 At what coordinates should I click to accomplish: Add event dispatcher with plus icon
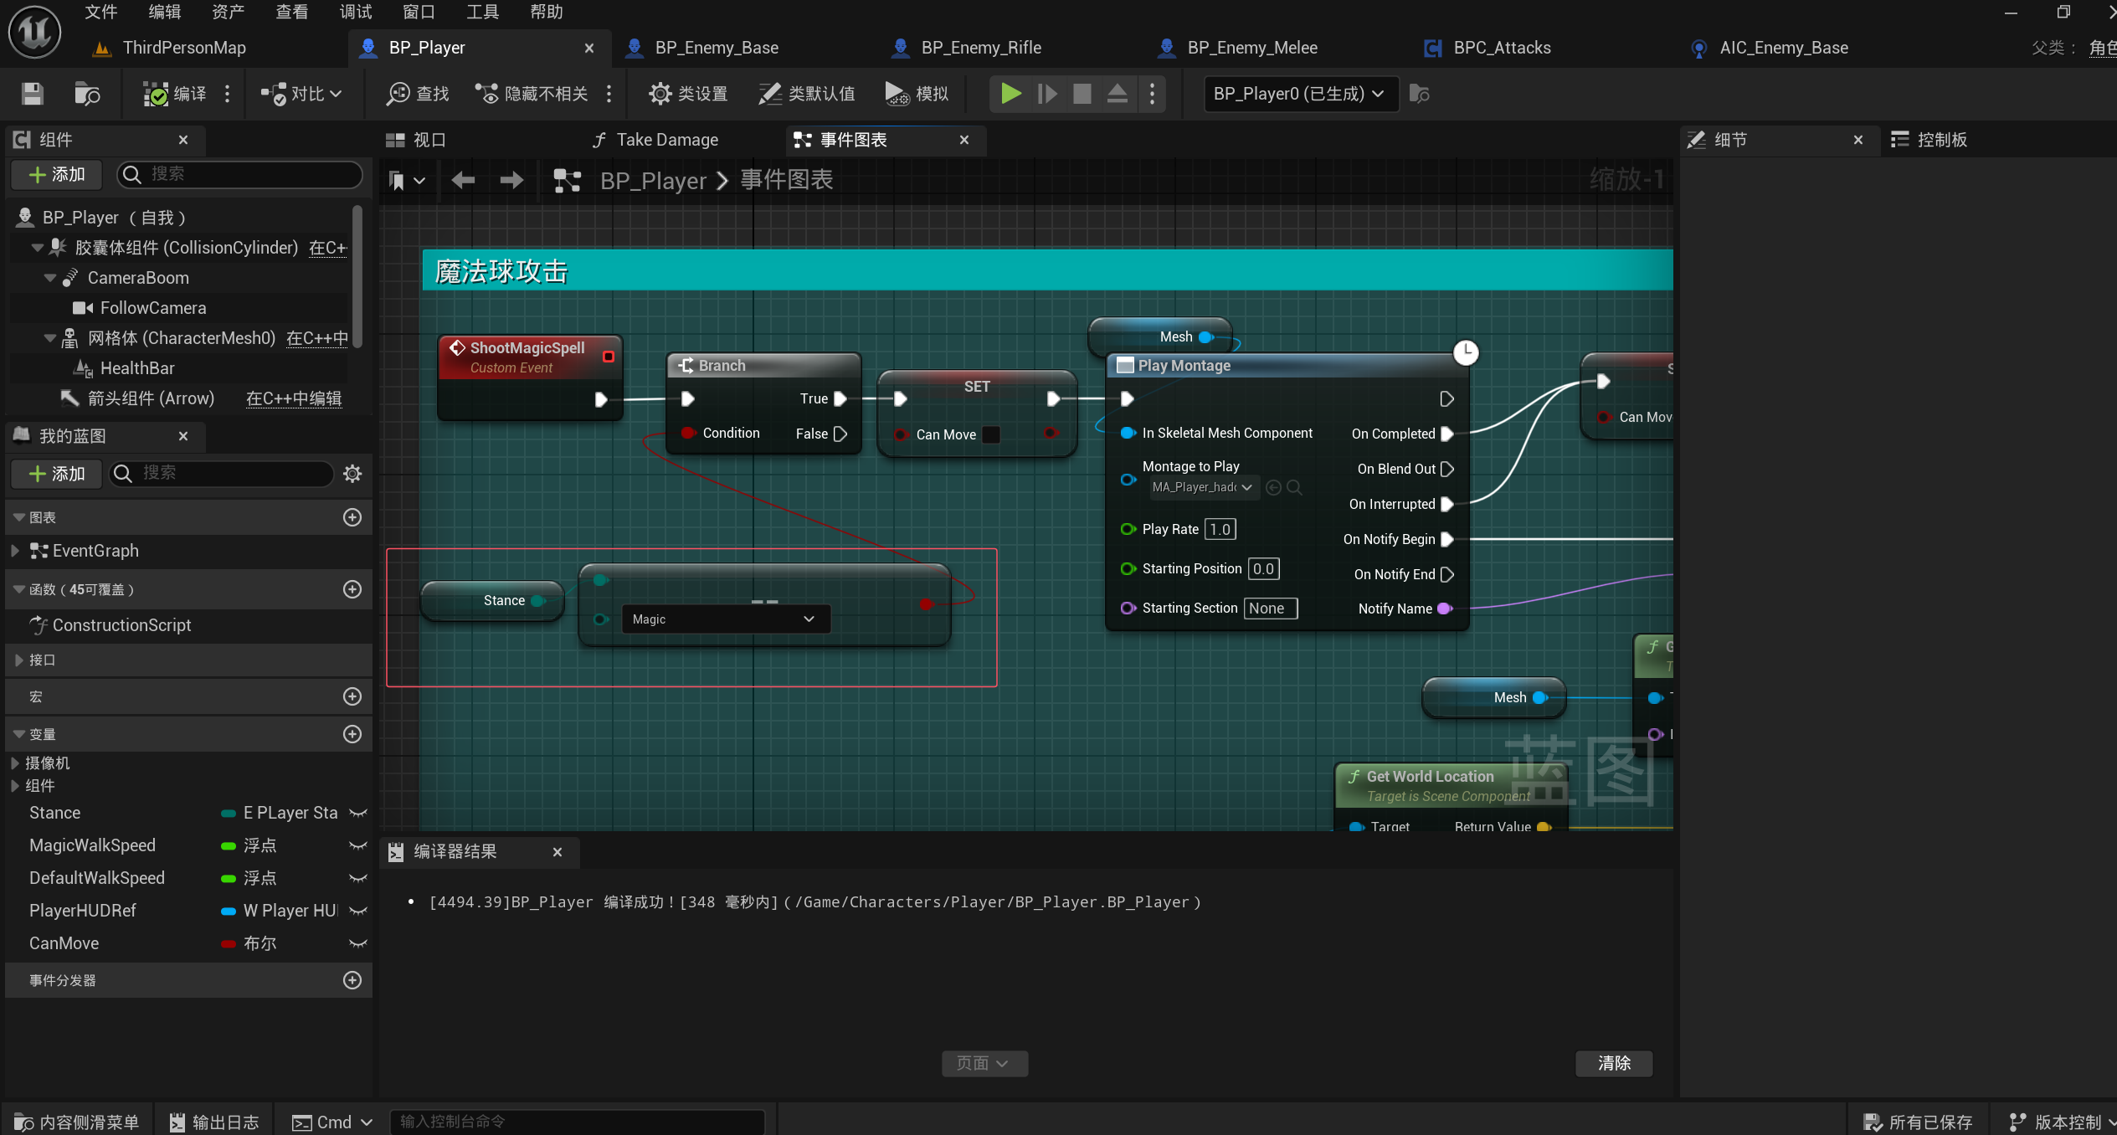pos(352,980)
